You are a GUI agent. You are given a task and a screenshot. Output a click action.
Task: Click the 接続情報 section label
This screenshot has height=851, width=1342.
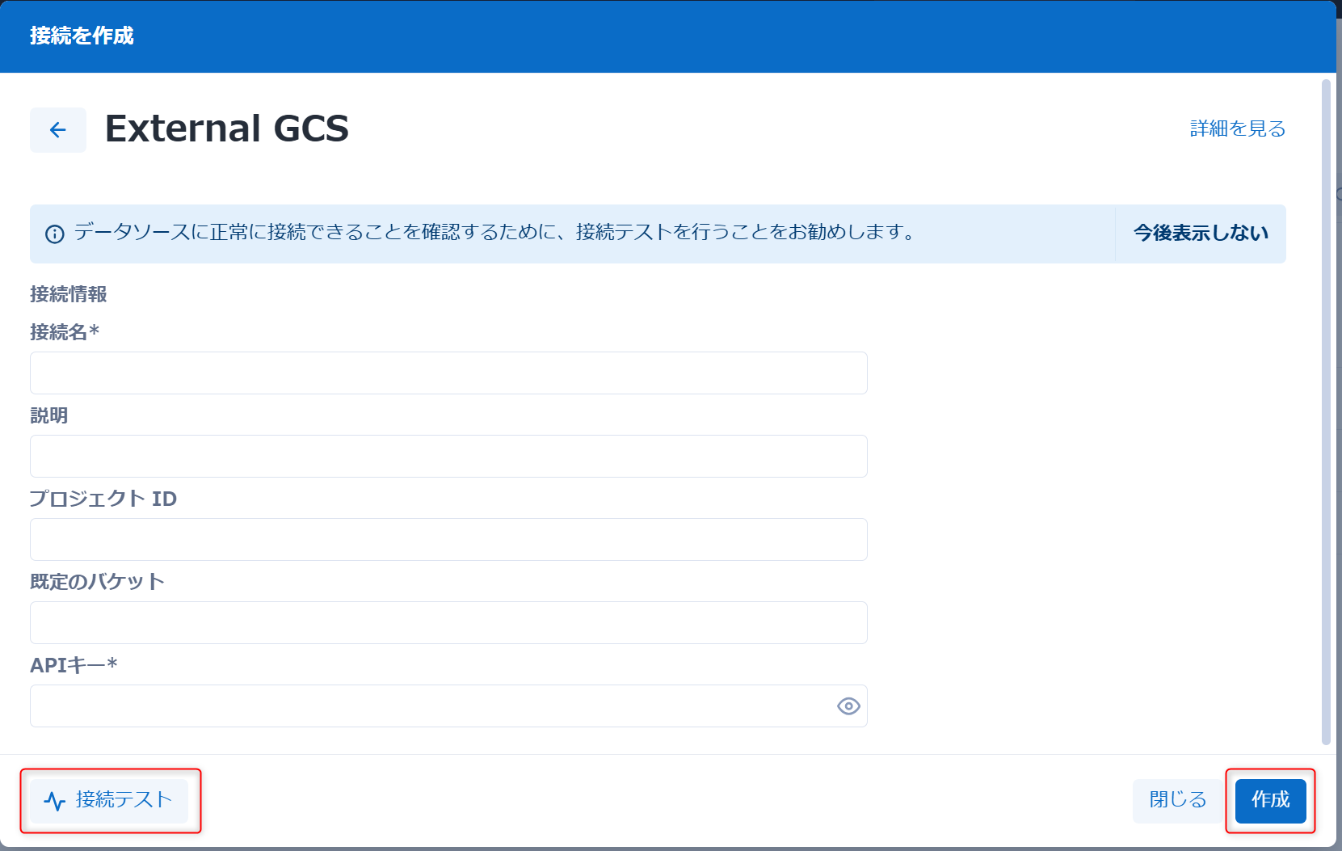69,295
